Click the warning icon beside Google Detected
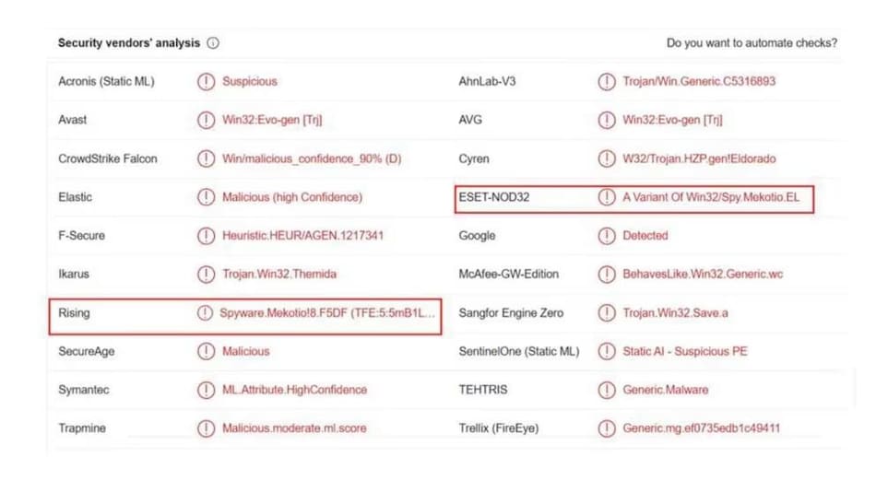This screenshot has width=876, height=492. 606,236
